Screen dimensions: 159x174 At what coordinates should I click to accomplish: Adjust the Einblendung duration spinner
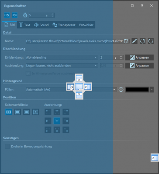121,57
